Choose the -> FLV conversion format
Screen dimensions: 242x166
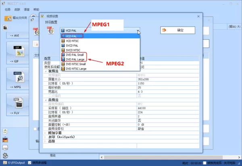point(18,105)
